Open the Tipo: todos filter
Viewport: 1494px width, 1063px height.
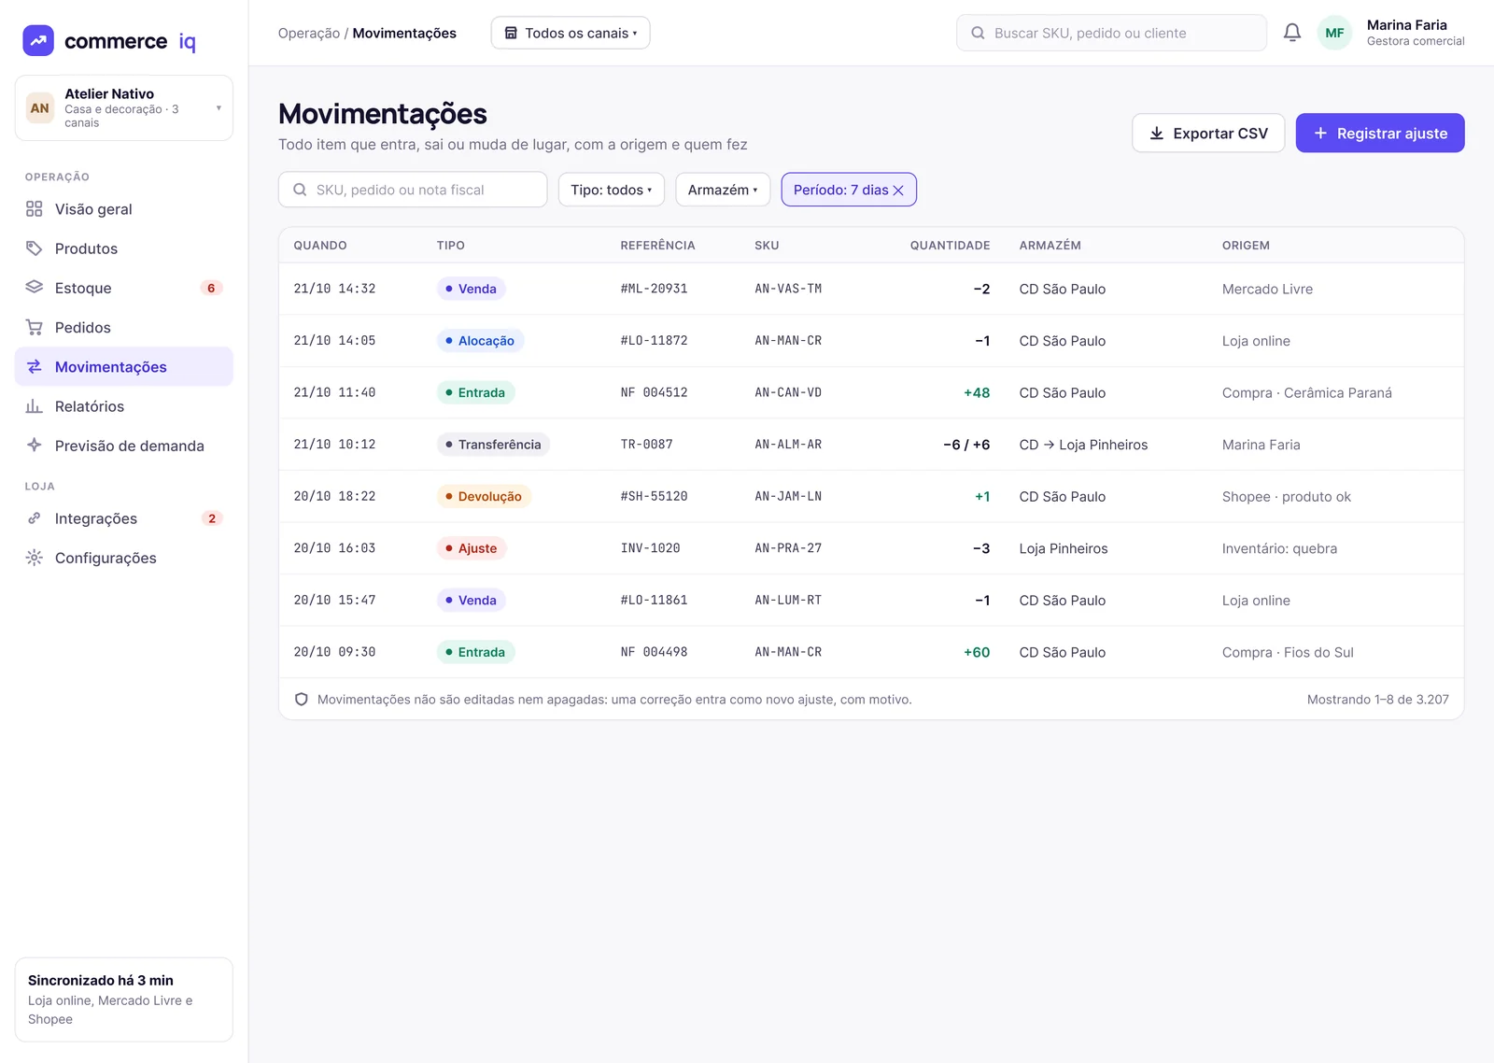point(612,190)
